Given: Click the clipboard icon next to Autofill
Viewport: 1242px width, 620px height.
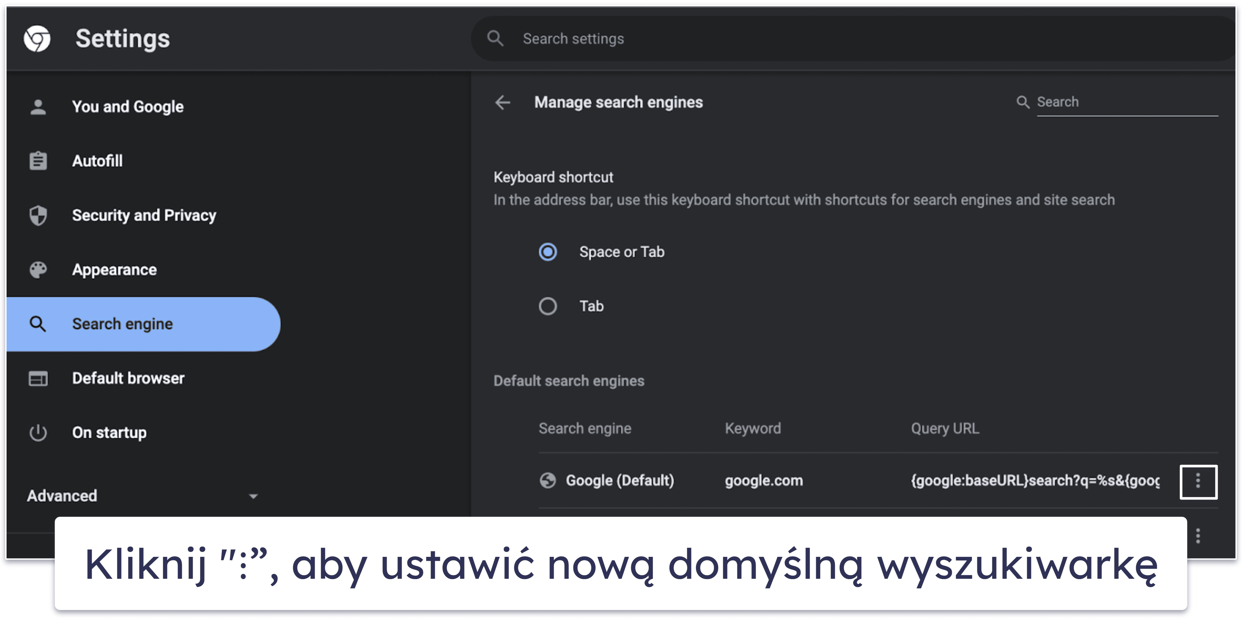Looking at the screenshot, I should click(x=38, y=161).
